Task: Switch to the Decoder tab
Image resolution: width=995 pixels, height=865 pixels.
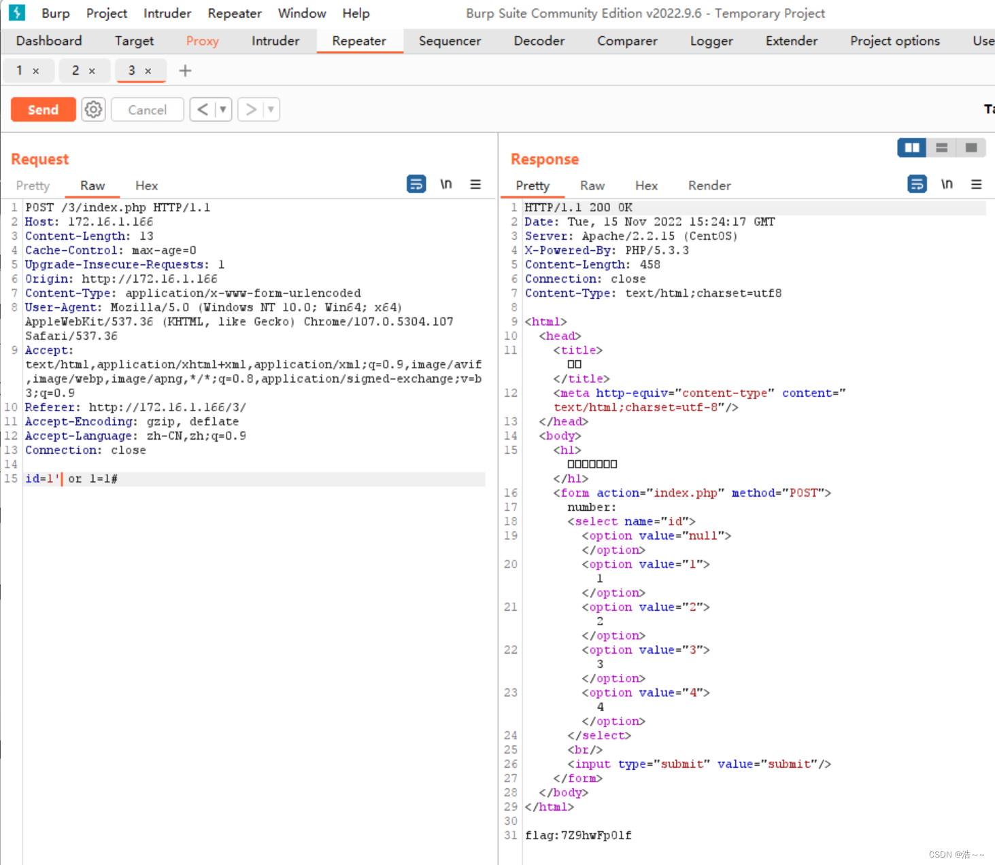Action: (539, 41)
